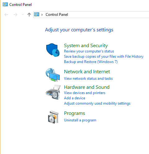Expand the recent locations dropdown arrow

coord(23,15)
